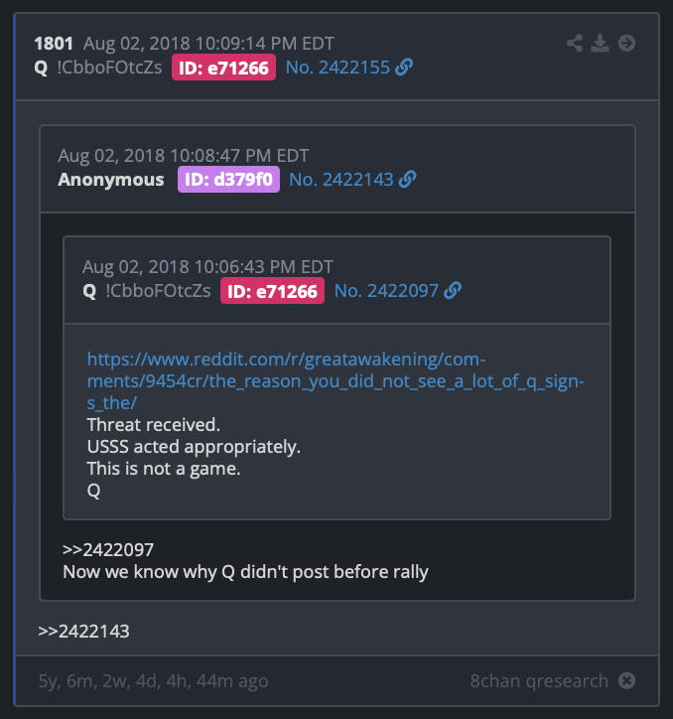
Task: Open the reddit greatawakening URL
Action: [x=336, y=381]
